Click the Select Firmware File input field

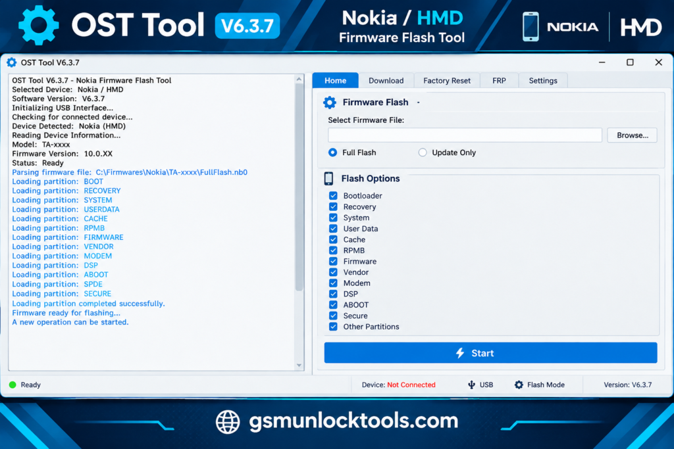(465, 135)
